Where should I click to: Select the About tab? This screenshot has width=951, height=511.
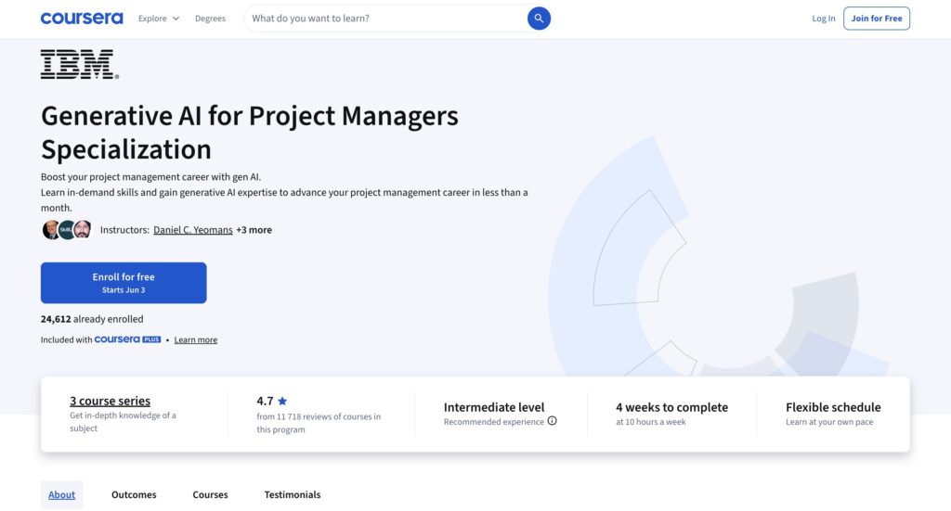coord(62,494)
